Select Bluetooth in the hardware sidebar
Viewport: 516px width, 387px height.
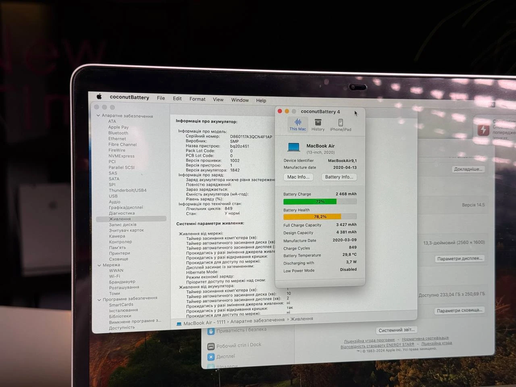(118, 133)
